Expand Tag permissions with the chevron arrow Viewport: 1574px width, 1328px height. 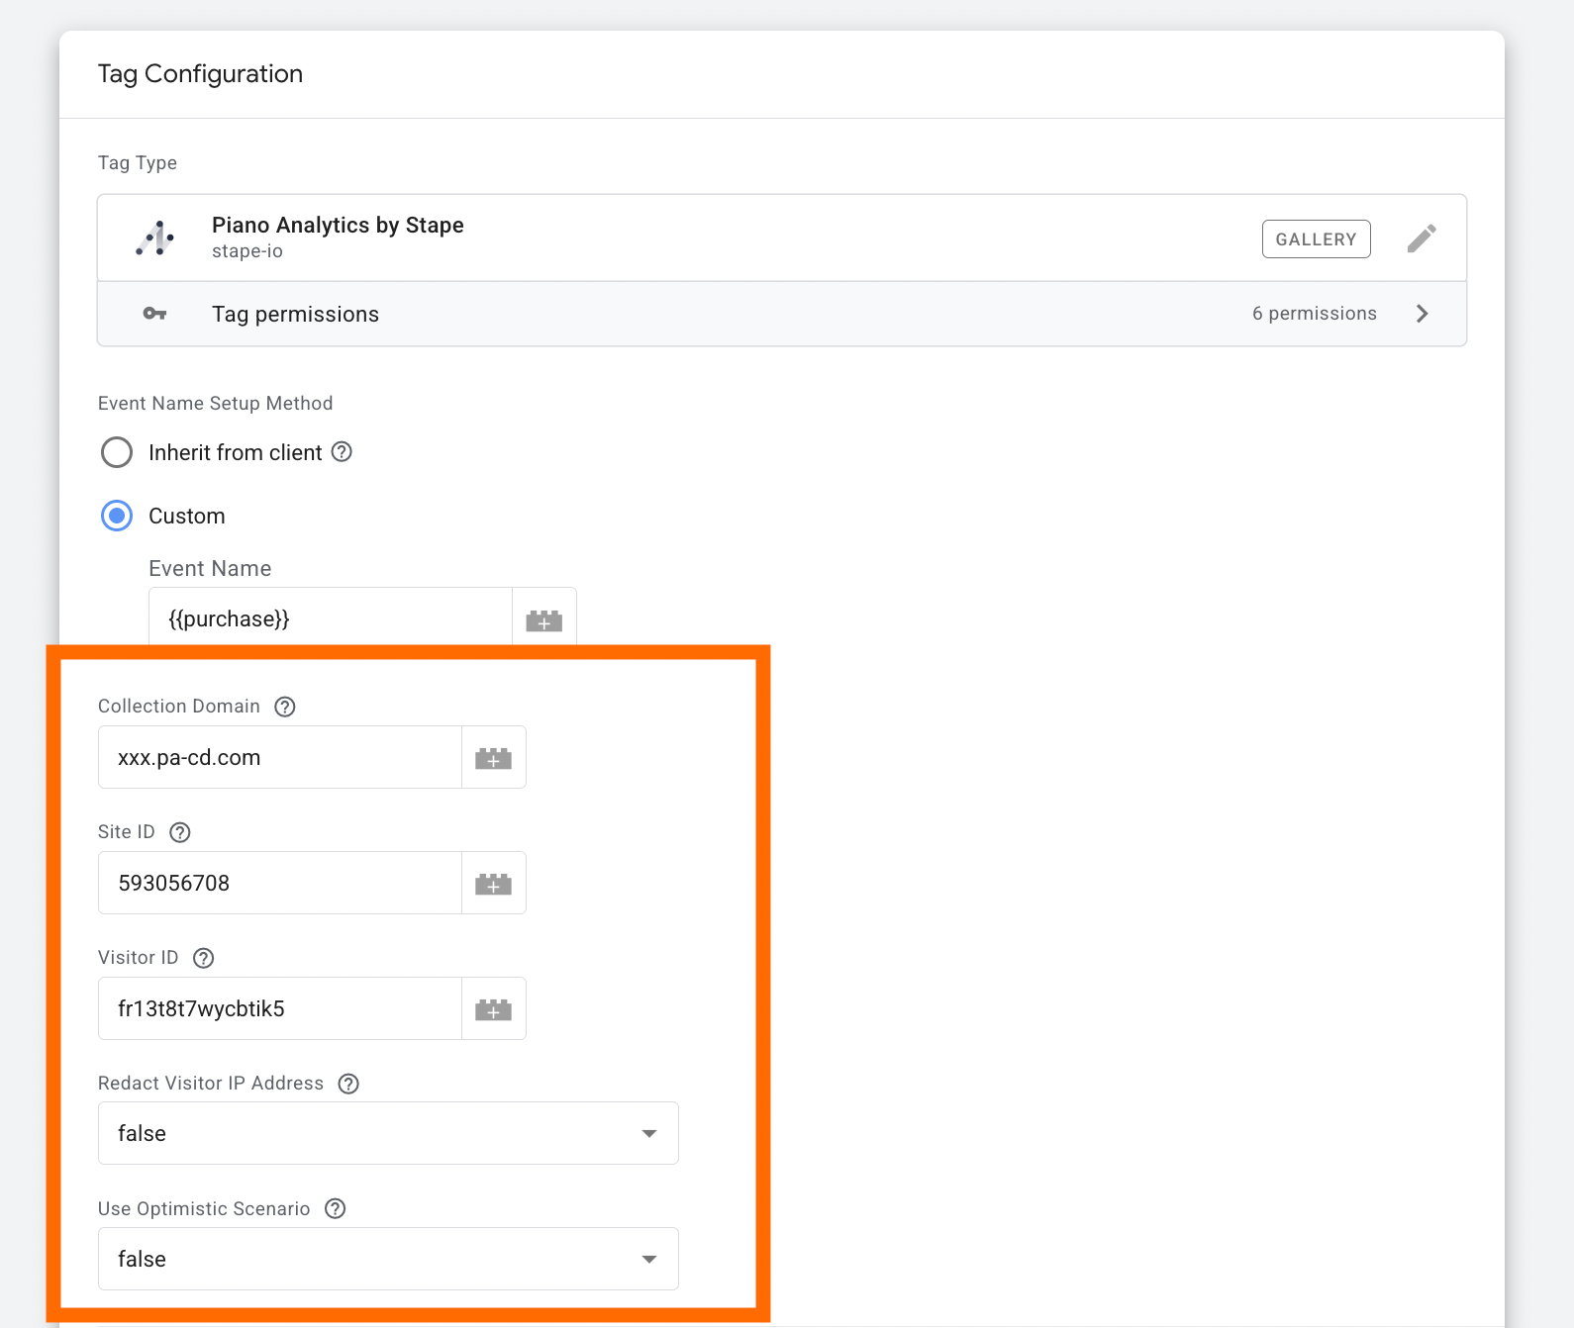coord(1422,314)
